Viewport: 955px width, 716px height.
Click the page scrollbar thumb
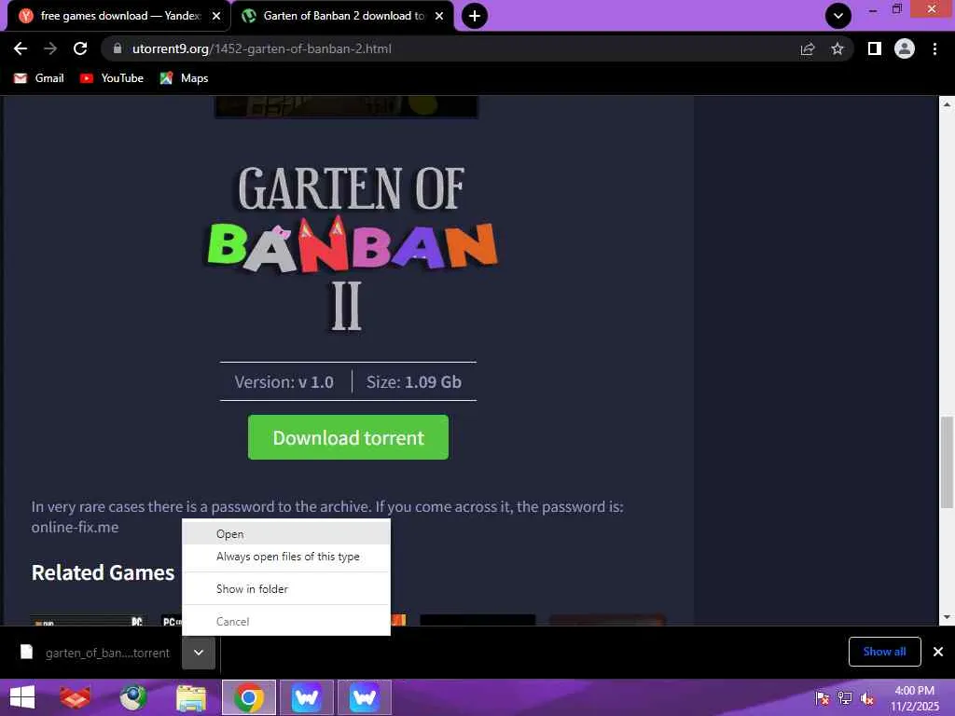point(947,461)
